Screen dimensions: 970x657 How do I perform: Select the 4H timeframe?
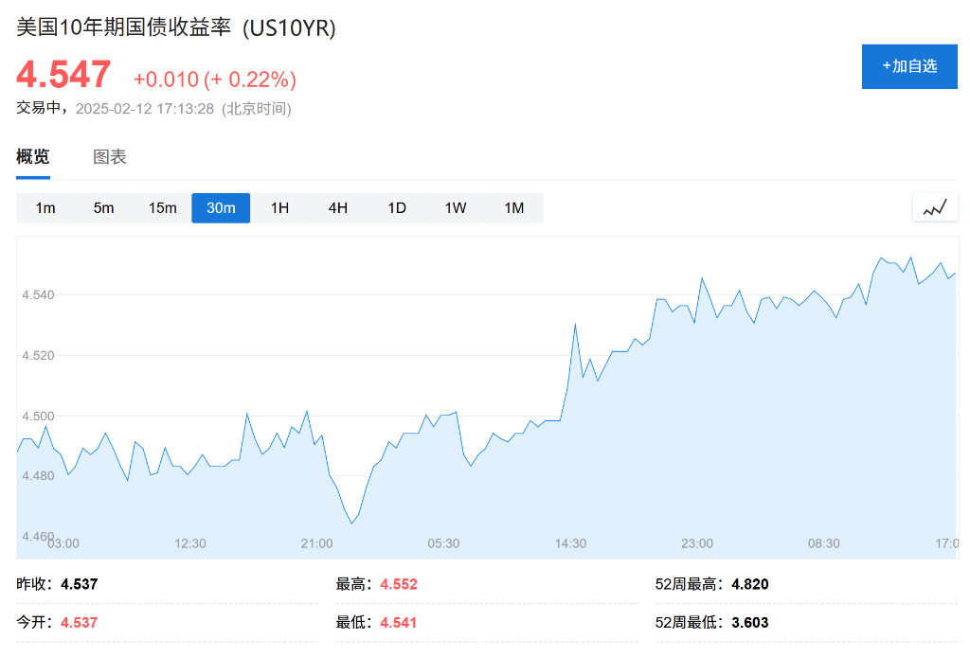pos(338,207)
